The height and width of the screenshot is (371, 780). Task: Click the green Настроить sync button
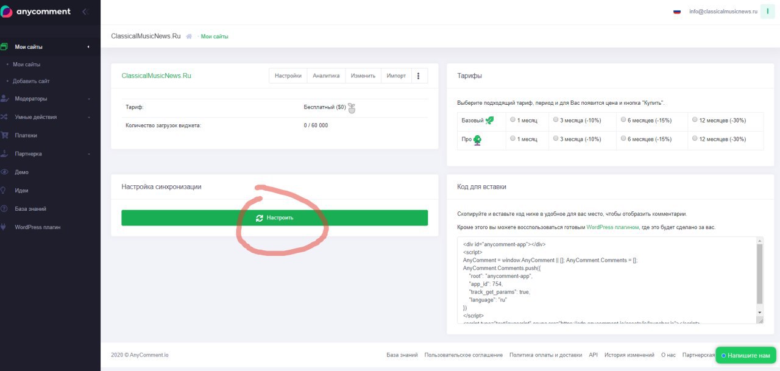click(274, 217)
